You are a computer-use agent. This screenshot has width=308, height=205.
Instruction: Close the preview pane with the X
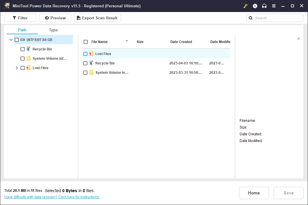tap(299, 39)
